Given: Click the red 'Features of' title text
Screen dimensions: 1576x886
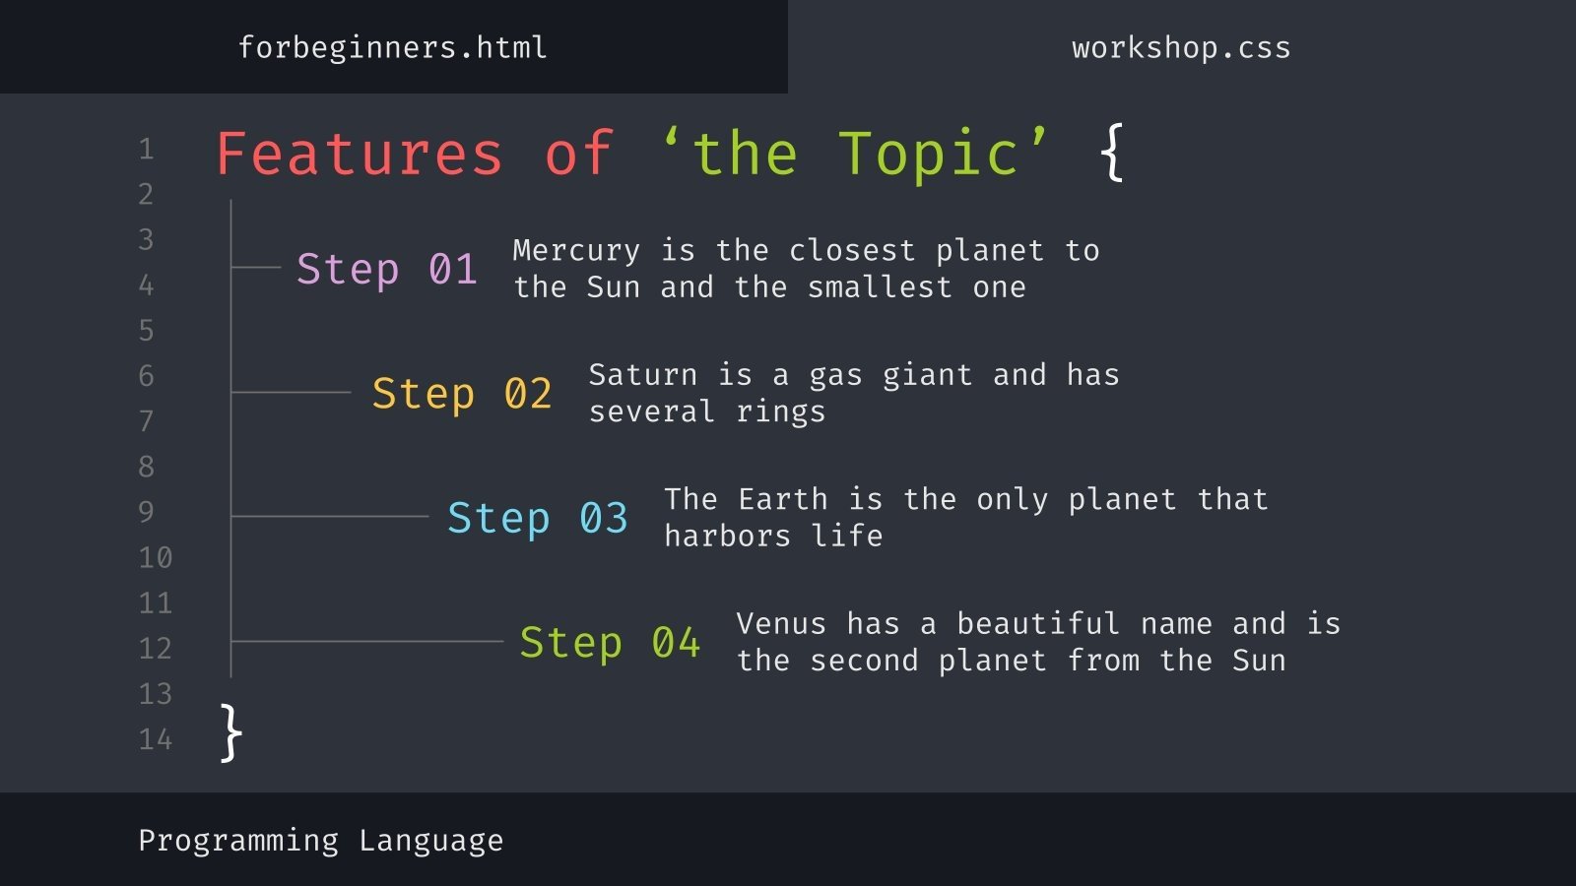Looking at the screenshot, I should (414, 155).
